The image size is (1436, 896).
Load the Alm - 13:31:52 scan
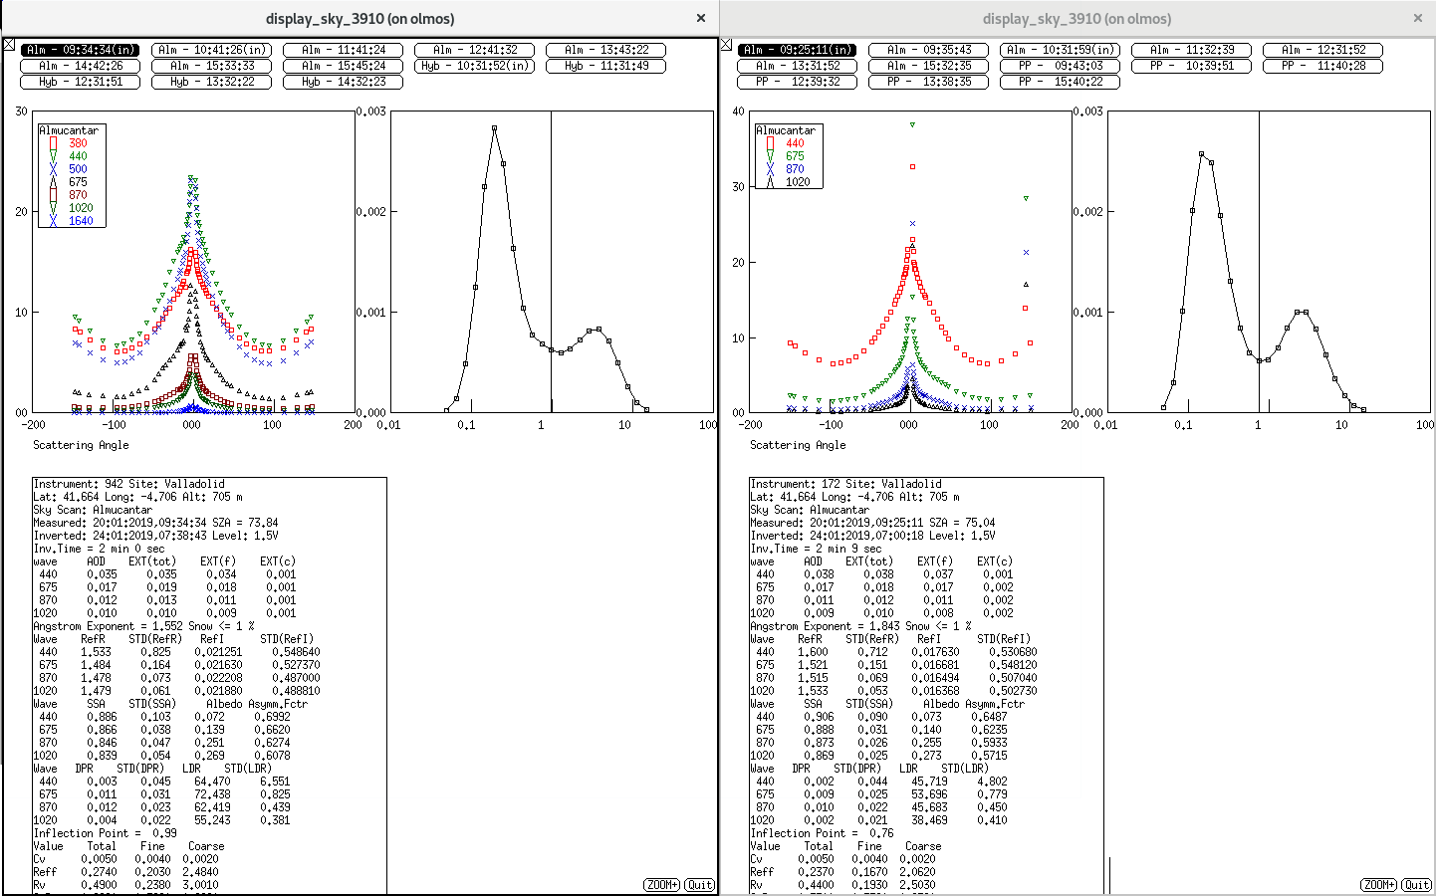tap(797, 66)
